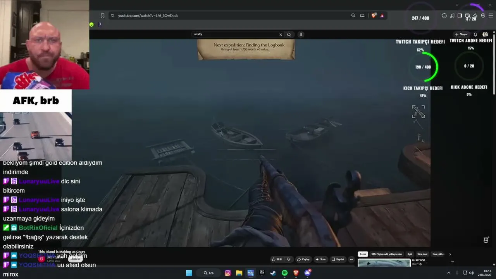Open the browser hamburger menu

491,15
